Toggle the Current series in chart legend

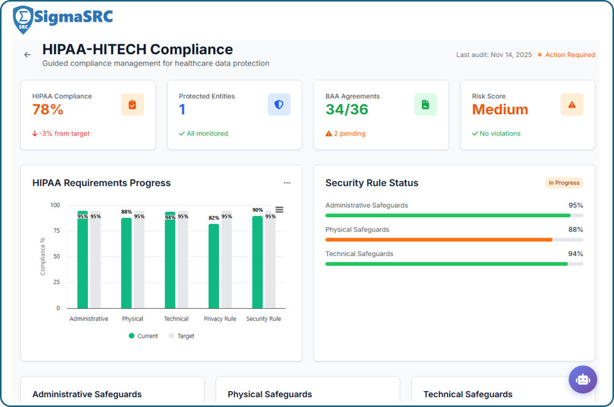tap(143, 336)
